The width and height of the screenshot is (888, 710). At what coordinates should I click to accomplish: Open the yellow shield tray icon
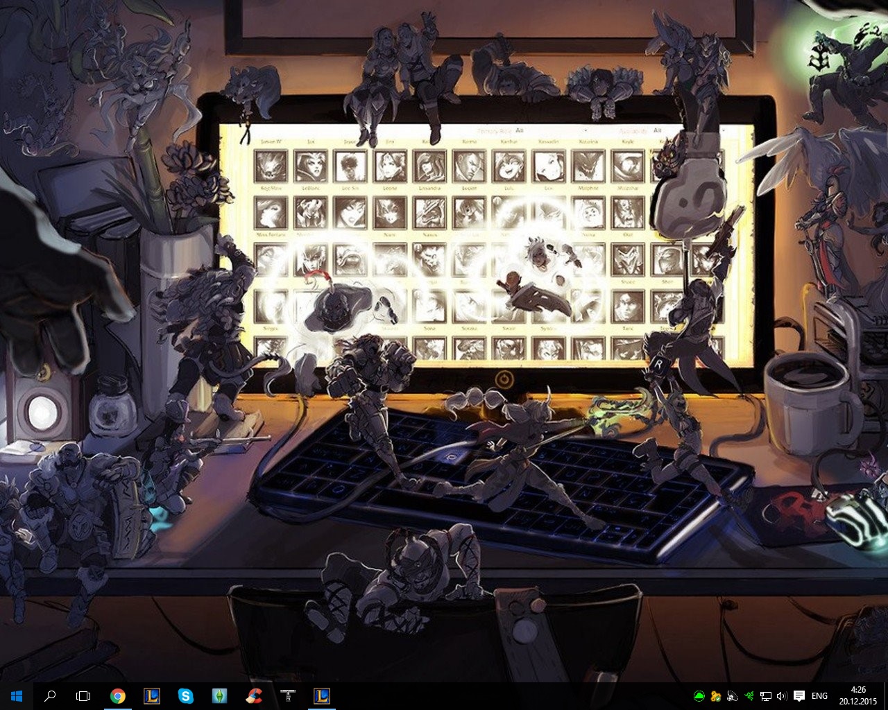tap(716, 696)
